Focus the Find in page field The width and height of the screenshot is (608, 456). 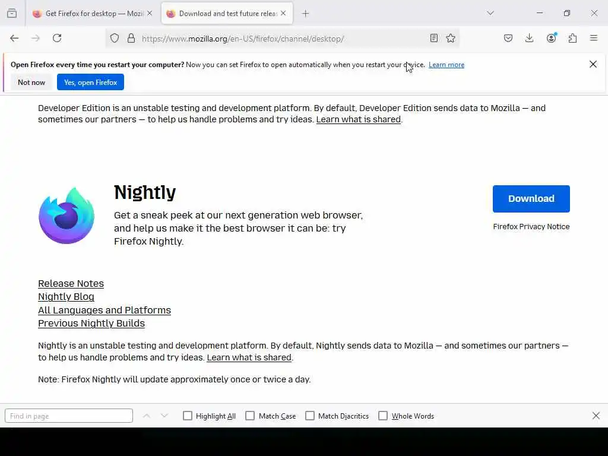click(69, 416)
